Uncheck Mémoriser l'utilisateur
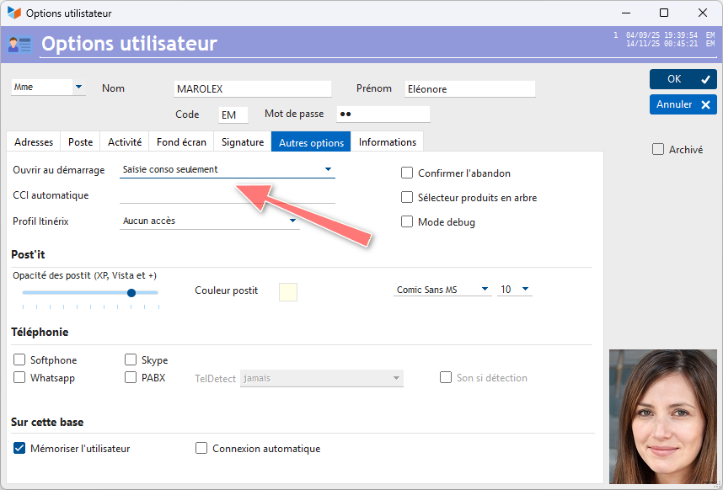The width and height of the screenshot is (723, 490). tap(19, 448)
